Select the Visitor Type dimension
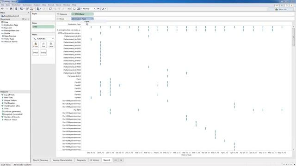296x166 pixels. 9,39
